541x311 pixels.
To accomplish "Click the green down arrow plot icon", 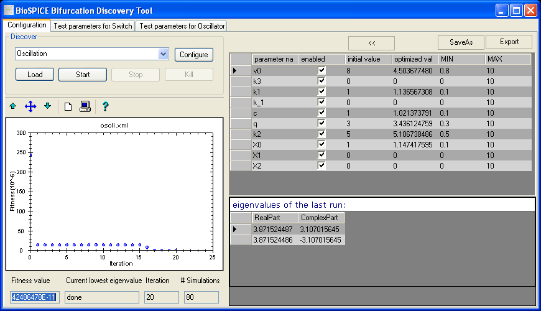I will tap(48, 106).
